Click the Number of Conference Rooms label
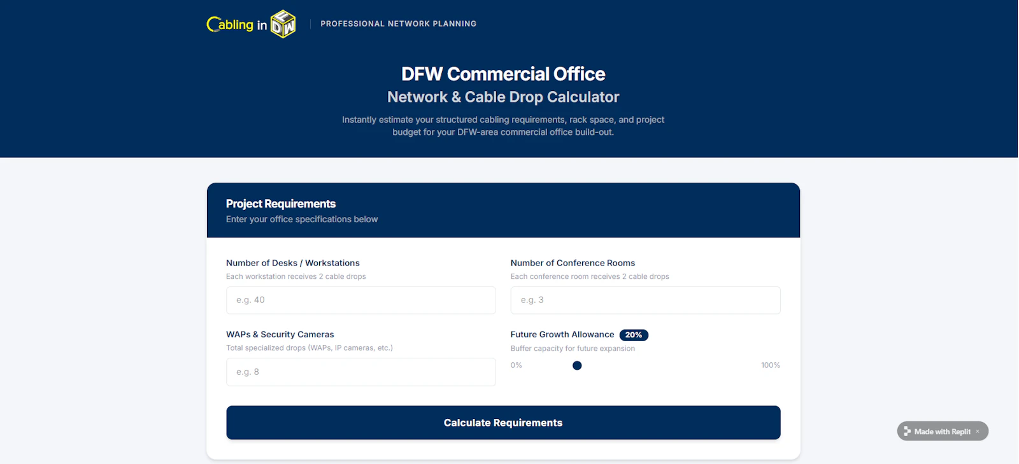 (573, 263)
